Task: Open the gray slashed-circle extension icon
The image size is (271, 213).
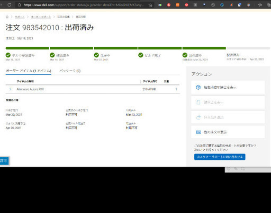Action: [x=213, y=5]
